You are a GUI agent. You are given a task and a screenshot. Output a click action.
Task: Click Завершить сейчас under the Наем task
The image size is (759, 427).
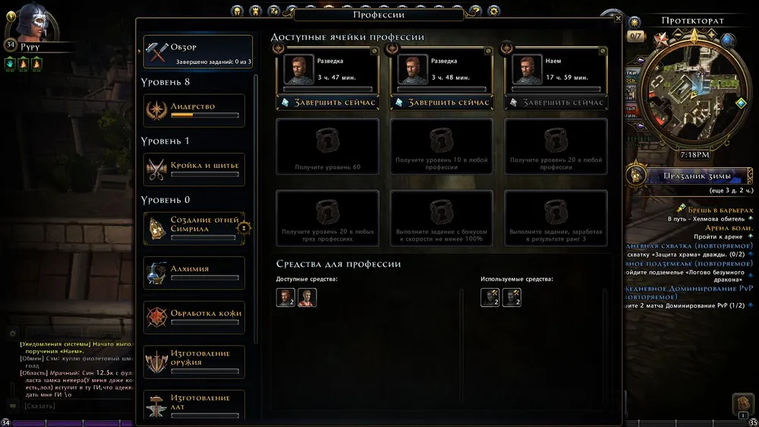coord(556,103)
